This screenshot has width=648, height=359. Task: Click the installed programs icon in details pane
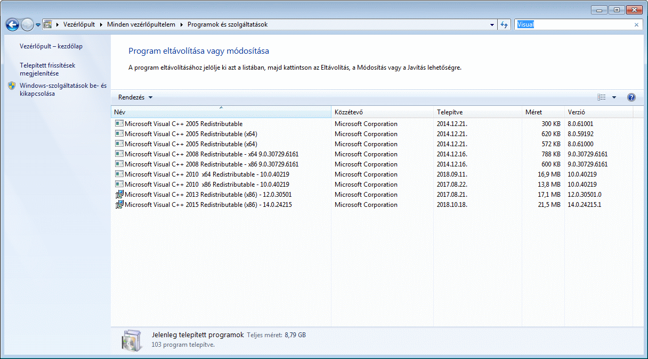coord(131,341)
